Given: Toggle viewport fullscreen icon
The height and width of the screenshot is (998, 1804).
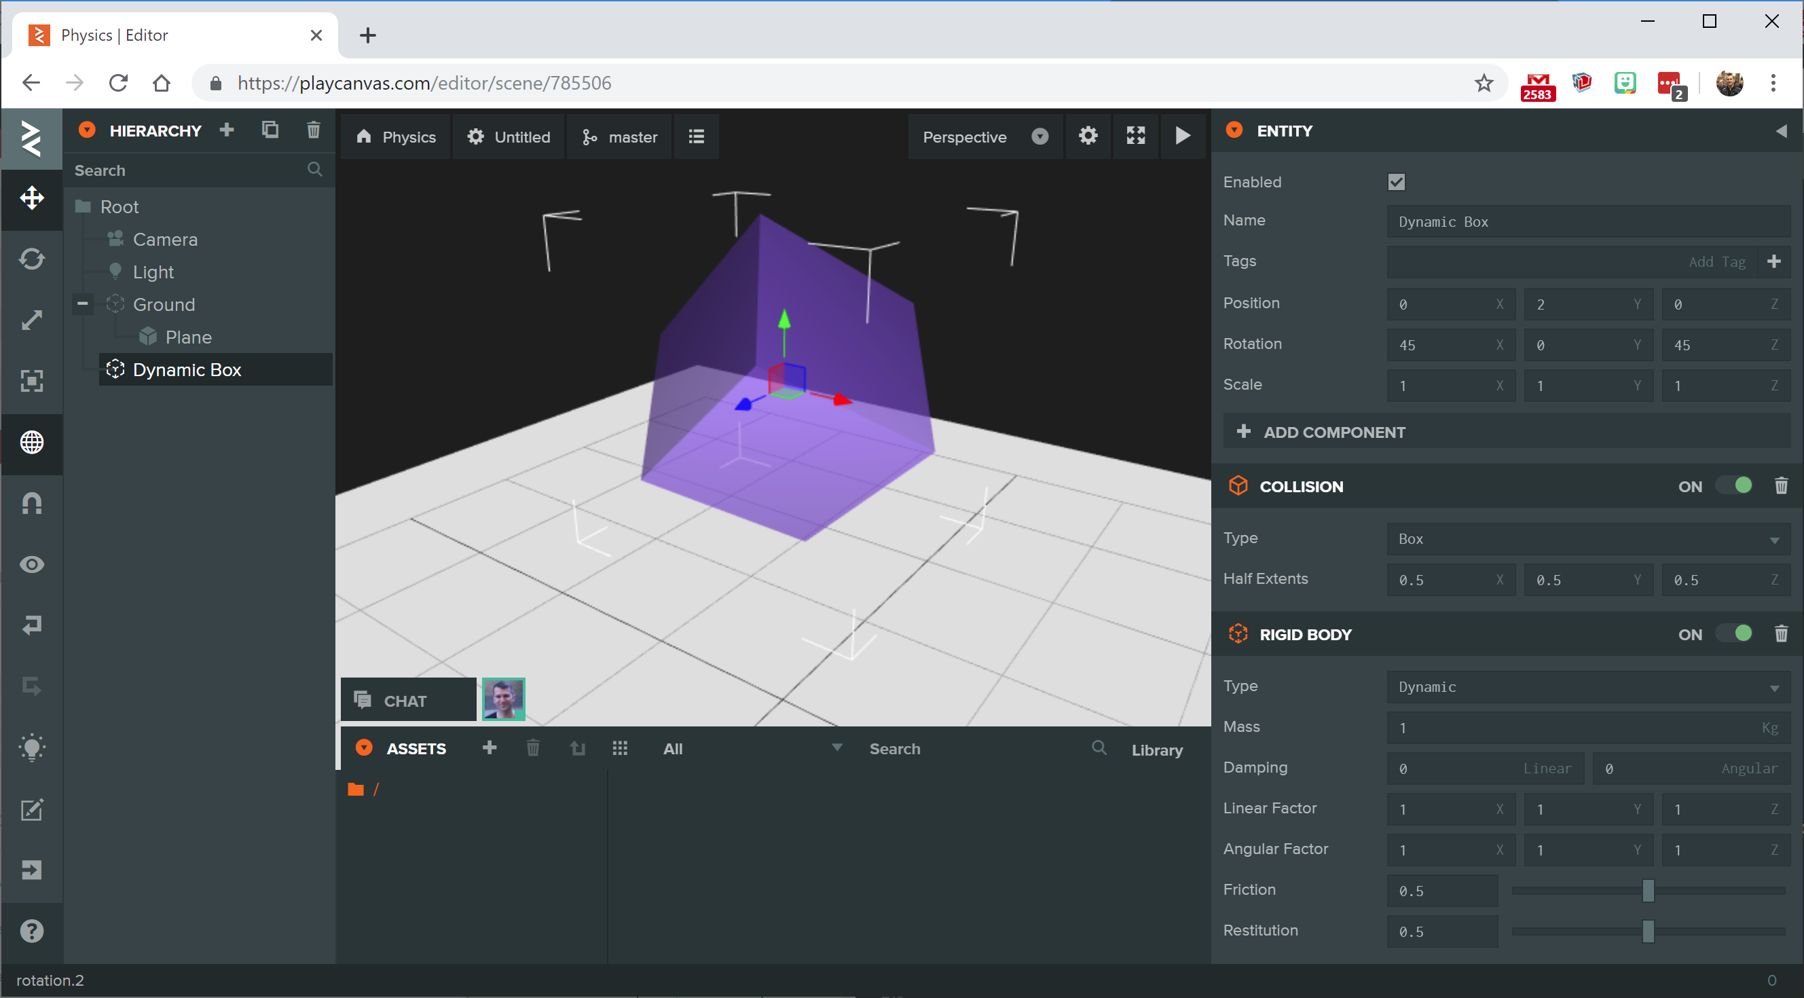Looking at the screenshot, I should tap(1135, 136).
